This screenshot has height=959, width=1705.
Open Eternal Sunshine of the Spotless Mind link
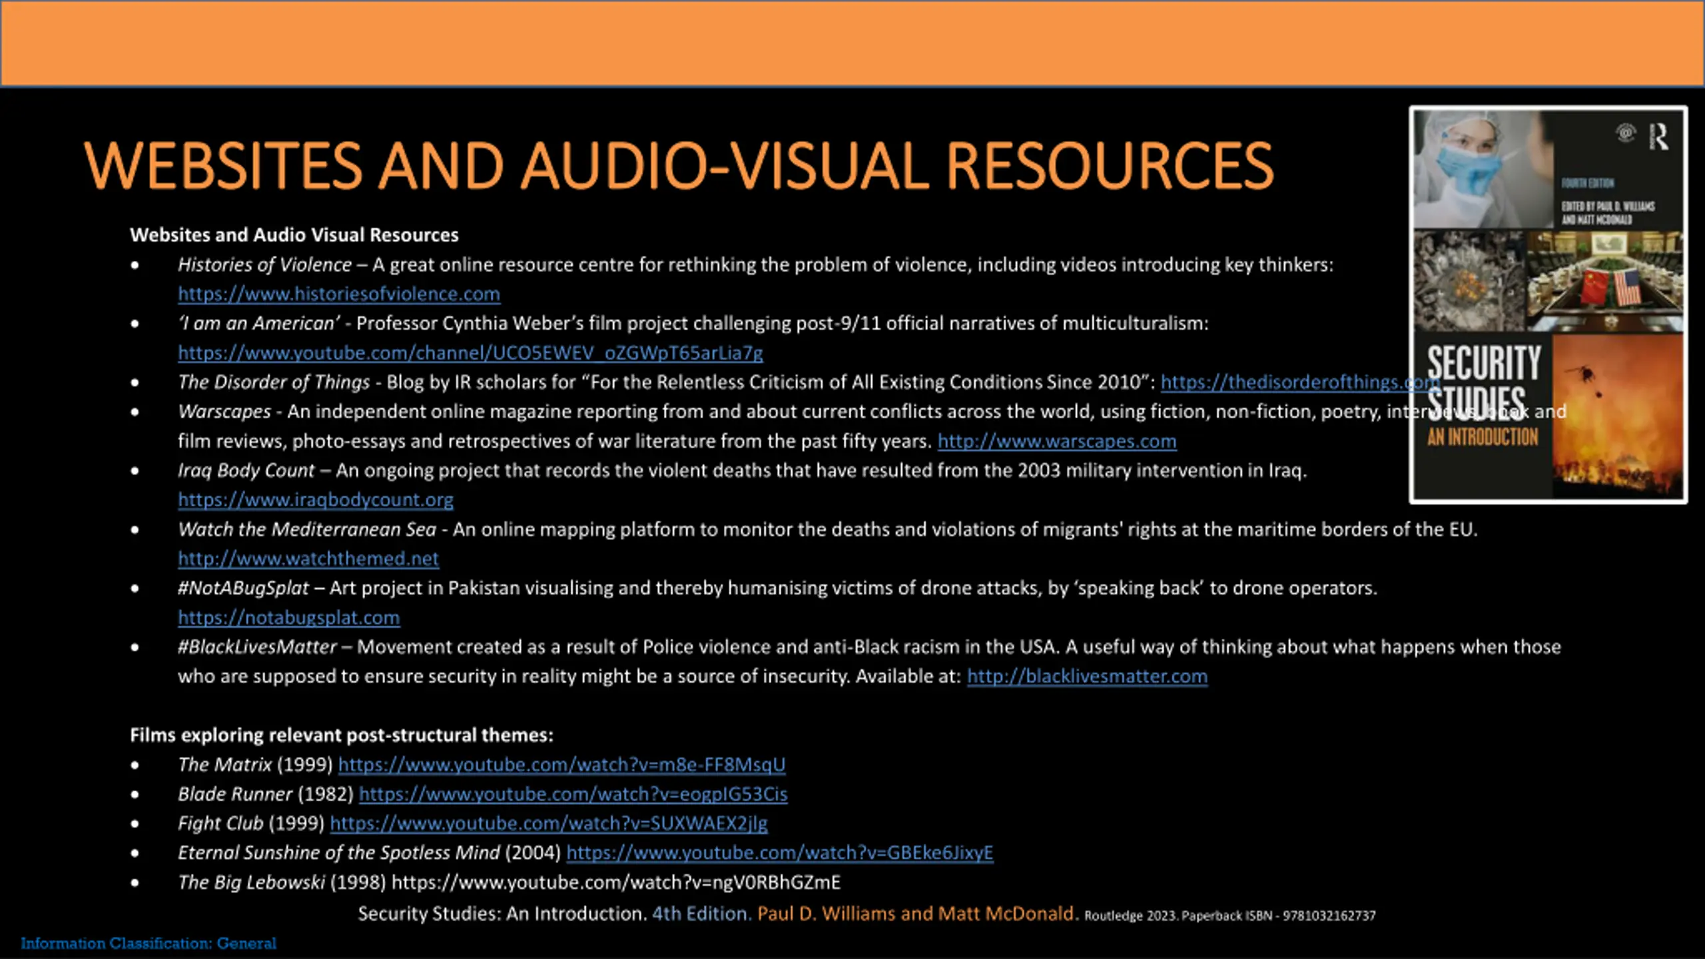[x=780, y=852]
